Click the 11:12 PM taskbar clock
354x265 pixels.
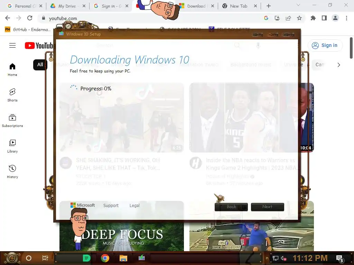click(310, 258)
